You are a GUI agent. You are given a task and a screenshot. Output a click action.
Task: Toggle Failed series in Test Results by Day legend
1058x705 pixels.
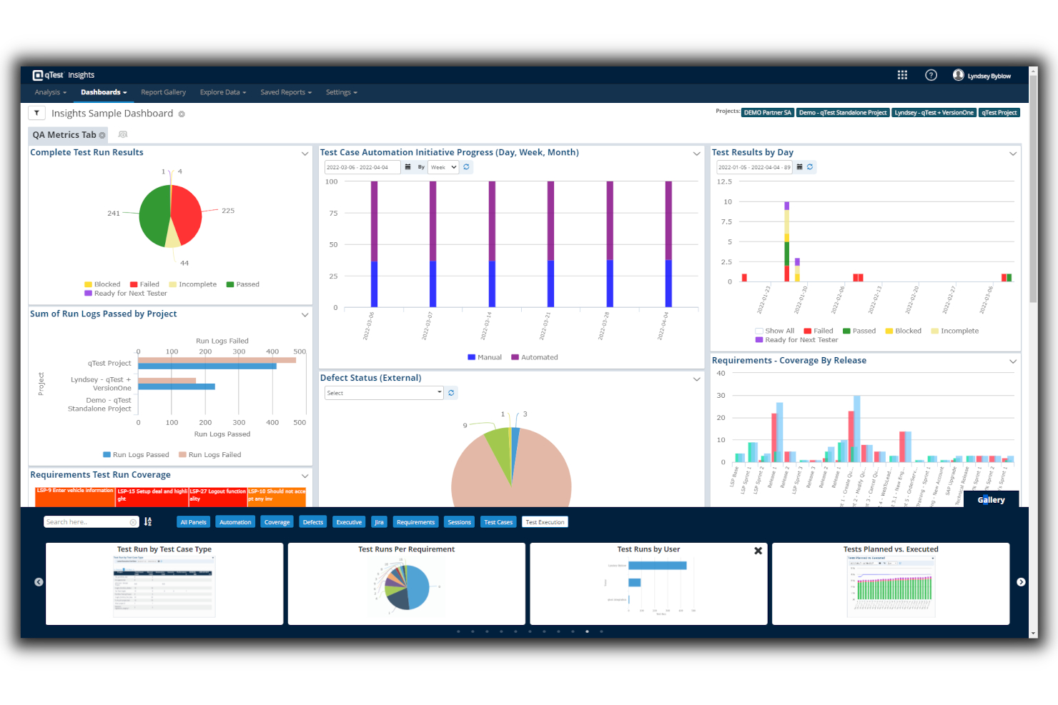(x=819, y=331)
